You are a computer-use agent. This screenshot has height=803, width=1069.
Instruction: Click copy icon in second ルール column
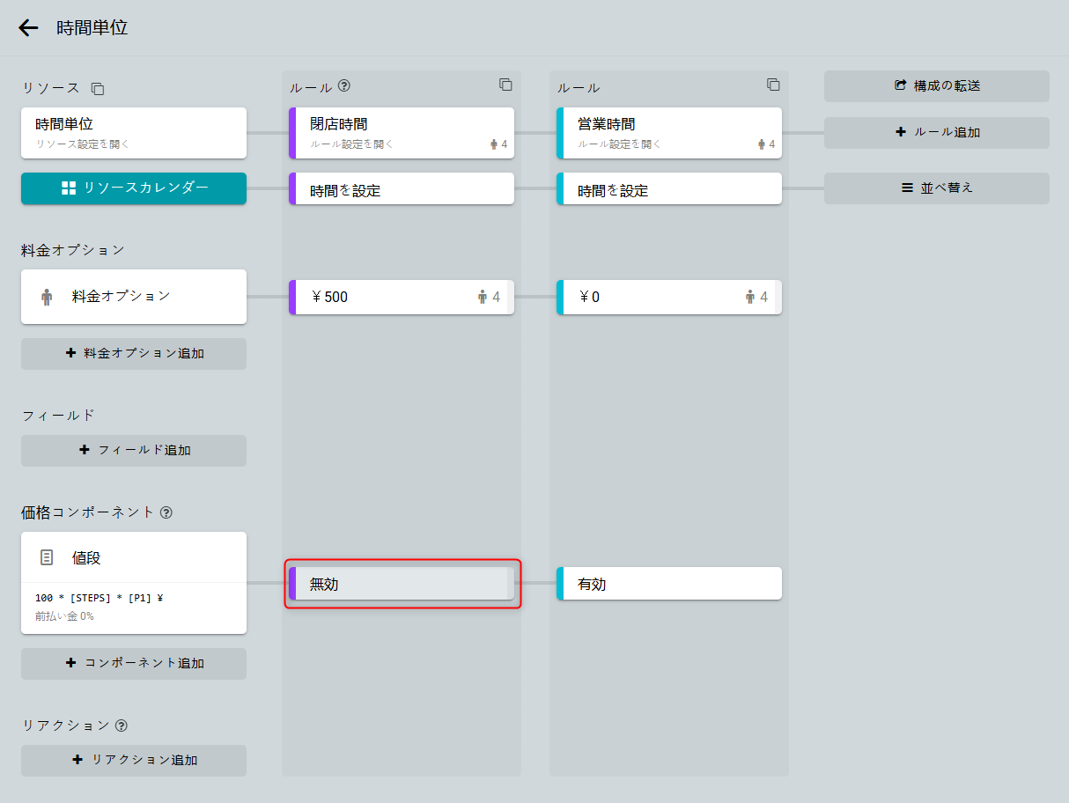pos(773,85)
